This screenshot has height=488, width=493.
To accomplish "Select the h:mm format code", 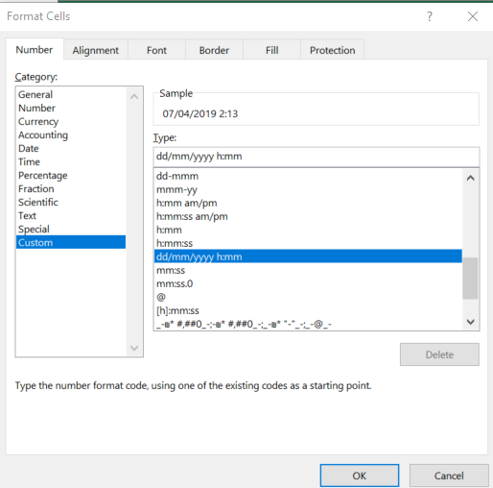I will (x=308, y=230).
